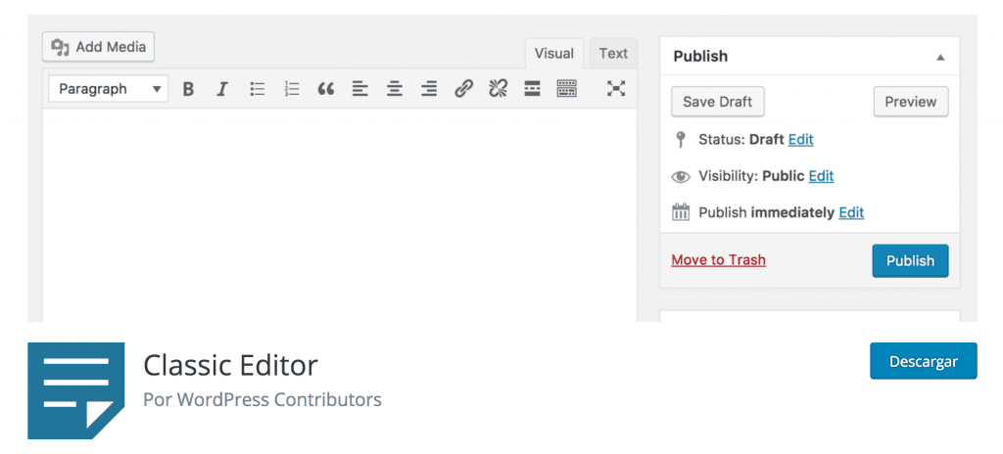This screenshot has height=454, width=1003.
Task: Collapse the Publish panel
Action: tap(940, 57)
